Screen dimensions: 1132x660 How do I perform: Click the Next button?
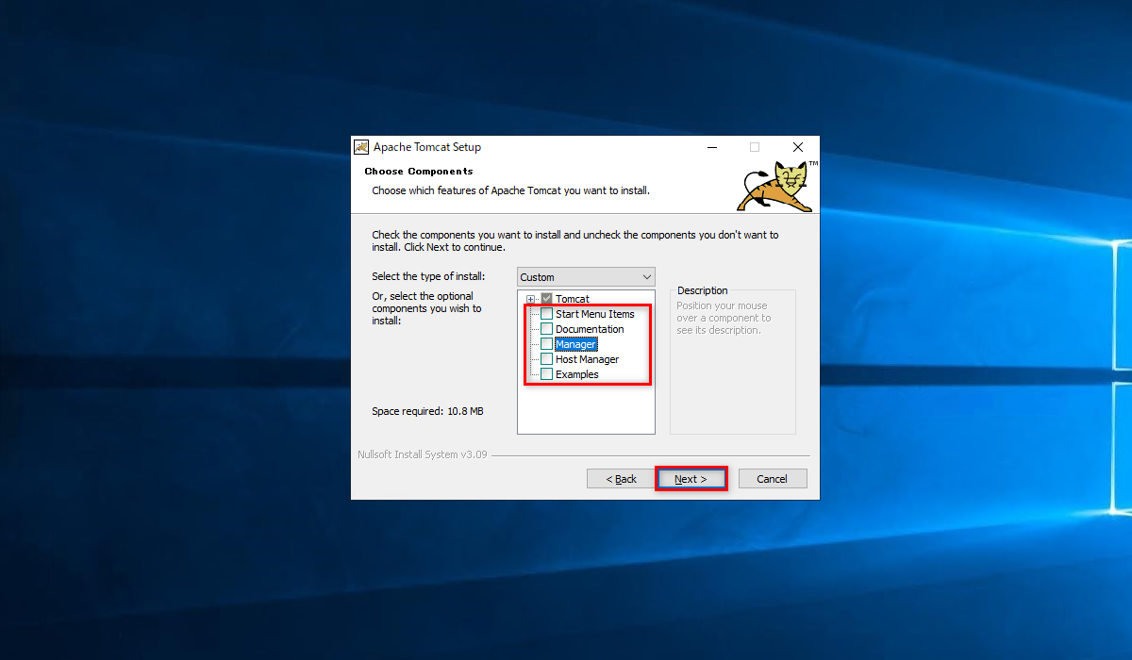(x=691, y=479)
